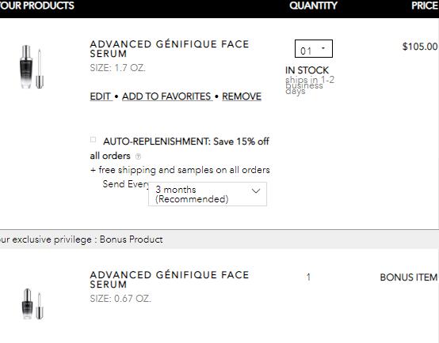This screenshot has width=439, height=343.
Task: Click the bonus item quantity 1
Action: click(308, 277)
